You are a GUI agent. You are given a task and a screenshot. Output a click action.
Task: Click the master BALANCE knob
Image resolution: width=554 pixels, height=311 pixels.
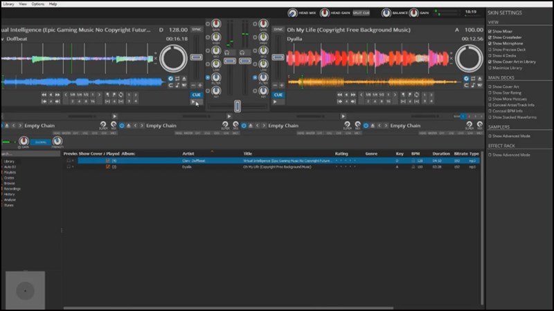point(386,13)
